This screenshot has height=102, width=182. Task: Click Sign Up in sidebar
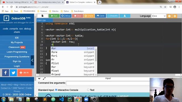click(x=17, y=61)
